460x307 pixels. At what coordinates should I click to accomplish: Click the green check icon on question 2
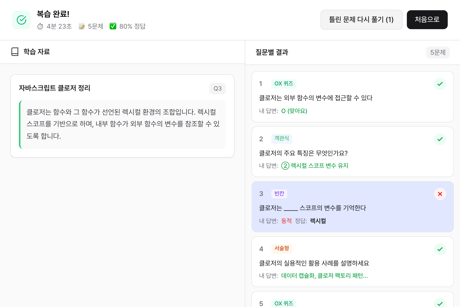440,139
